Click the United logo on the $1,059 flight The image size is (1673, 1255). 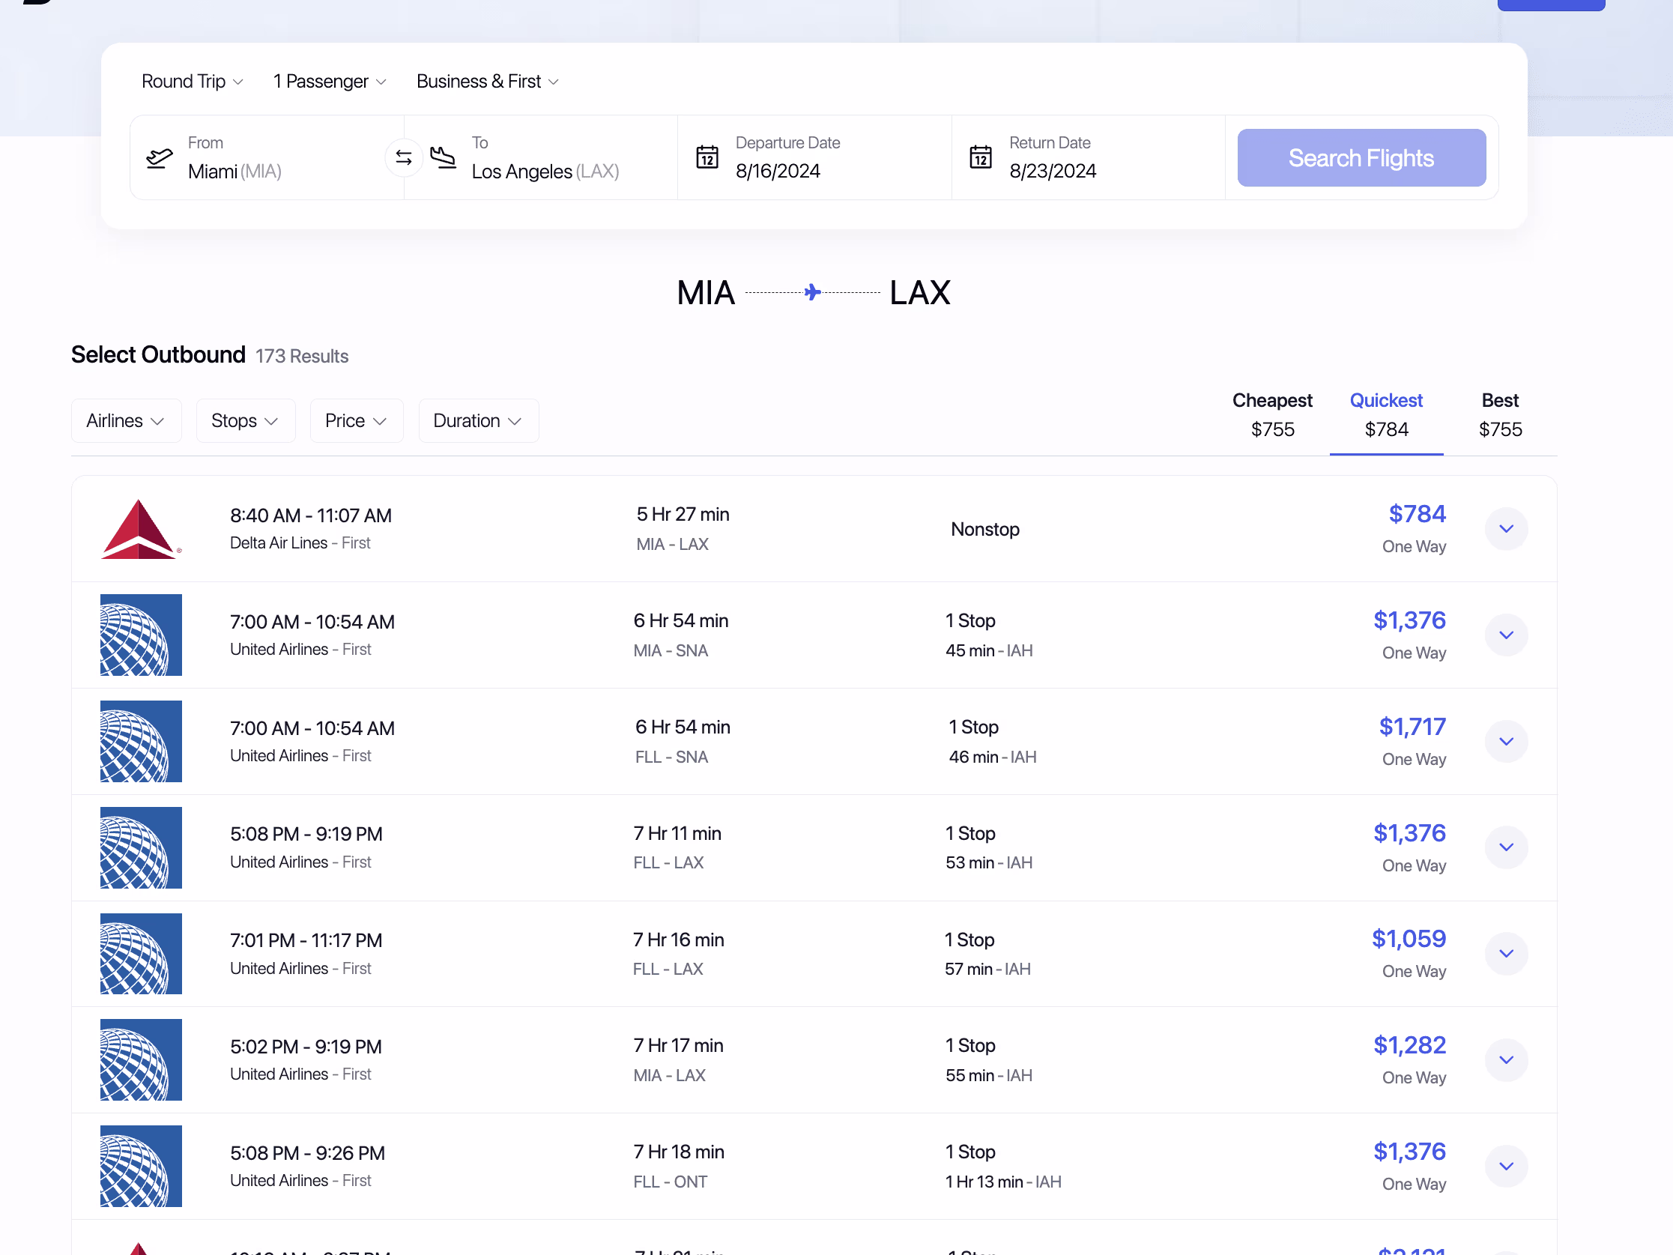click(141, 954)
